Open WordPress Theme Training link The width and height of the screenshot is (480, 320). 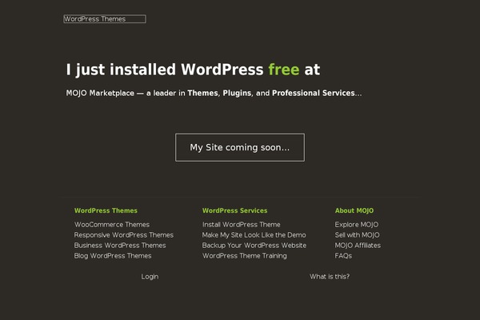point(245,256)
